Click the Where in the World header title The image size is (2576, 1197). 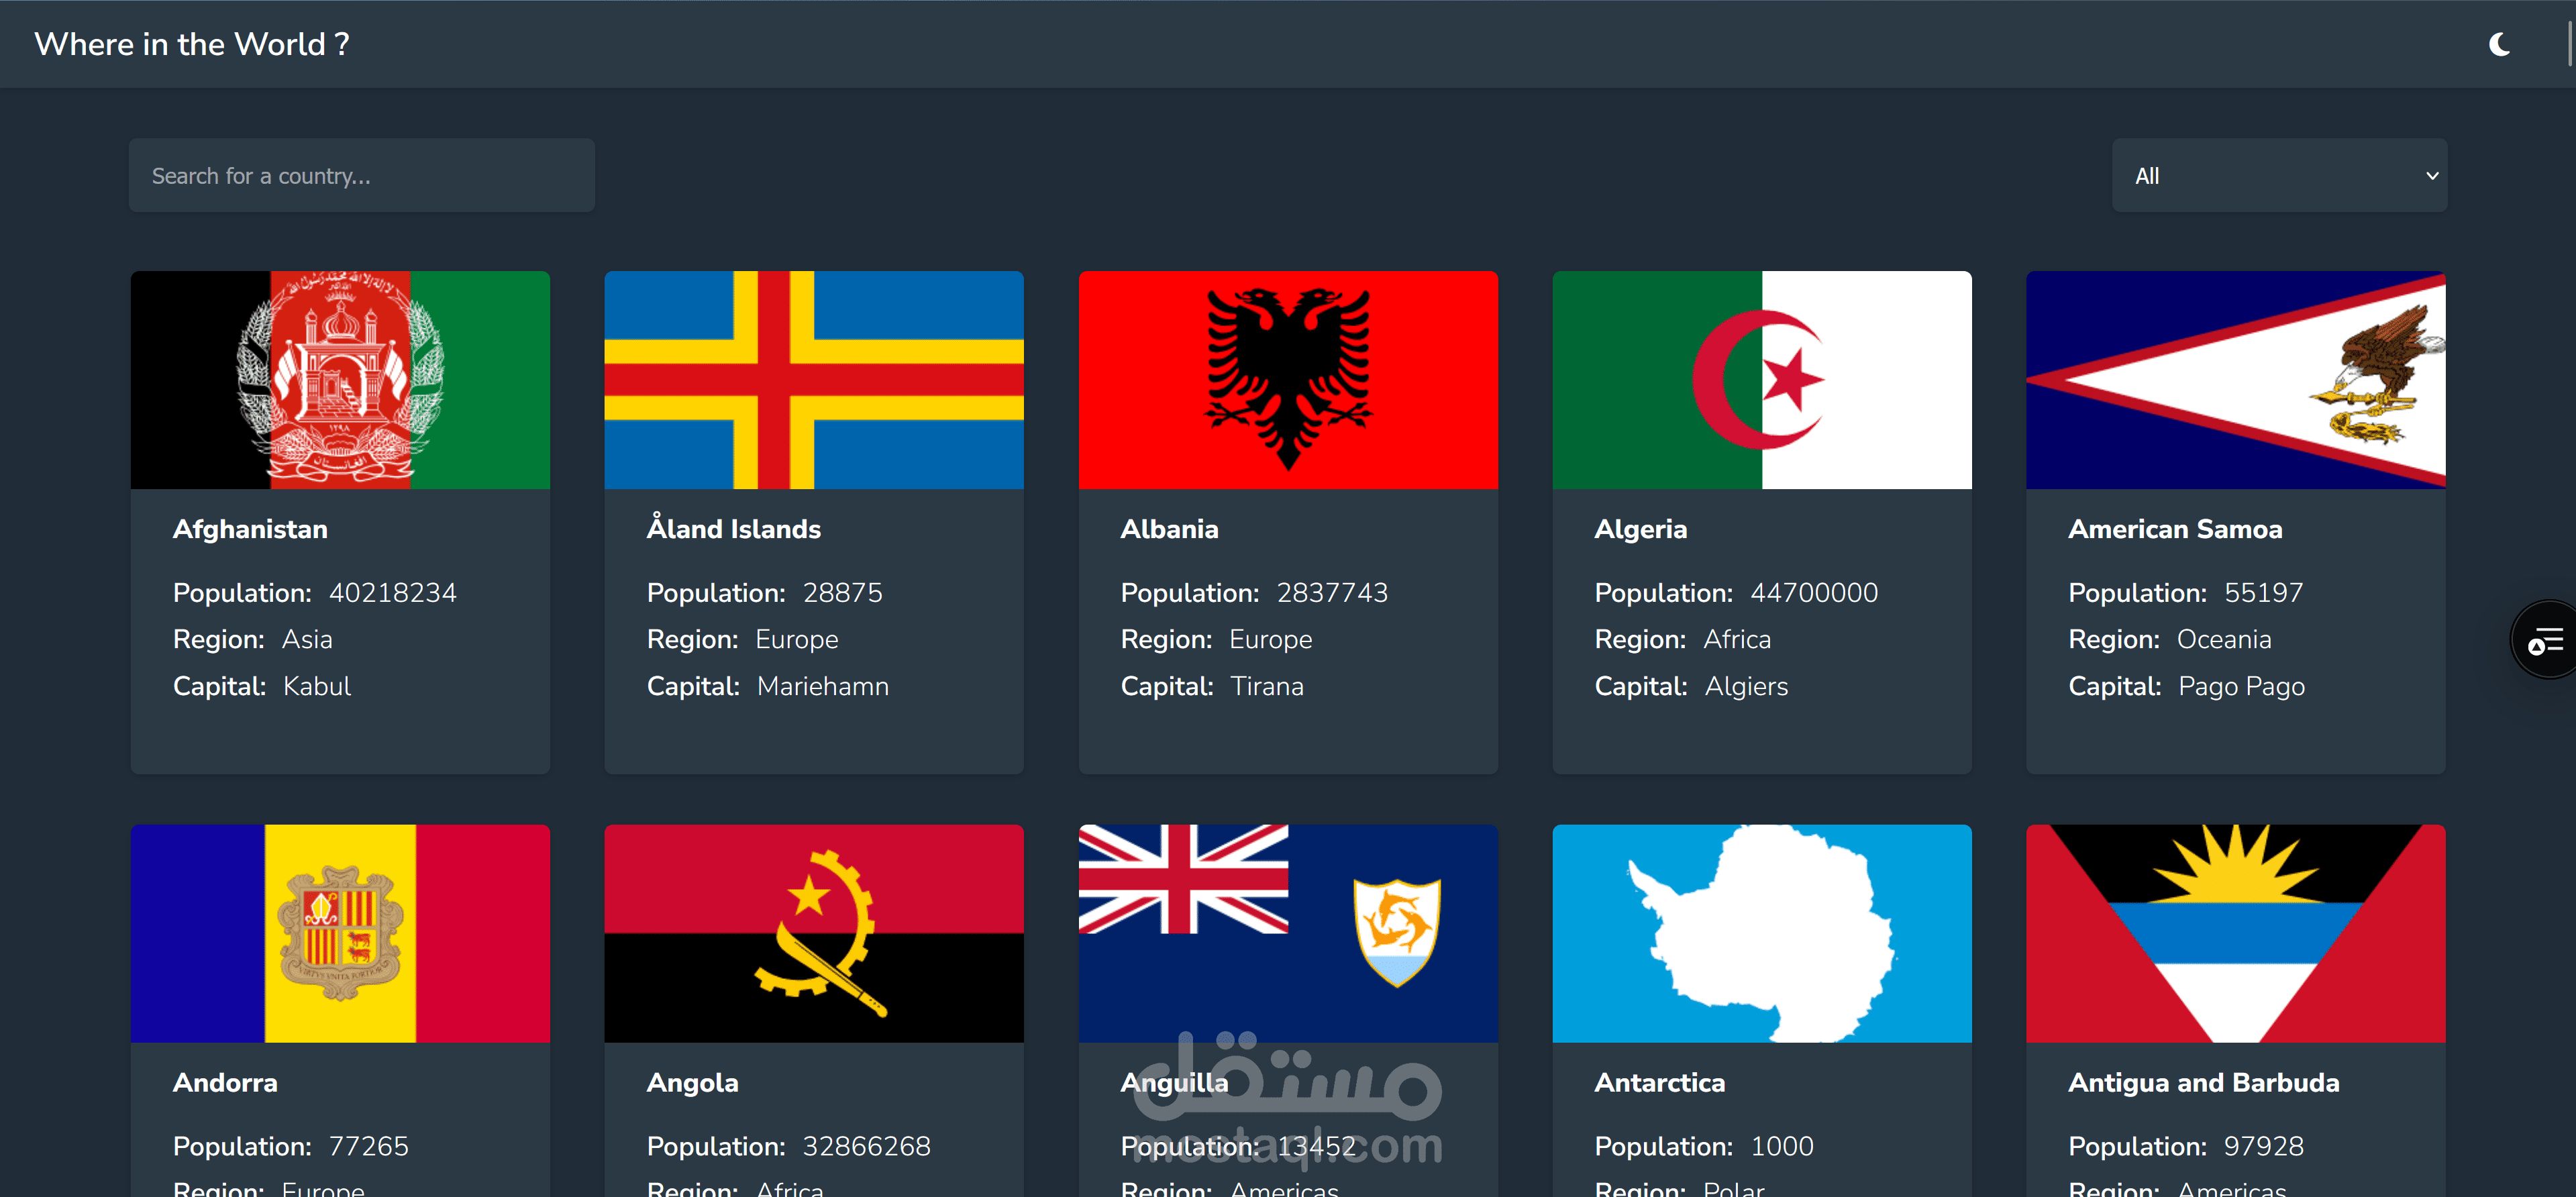192,43
